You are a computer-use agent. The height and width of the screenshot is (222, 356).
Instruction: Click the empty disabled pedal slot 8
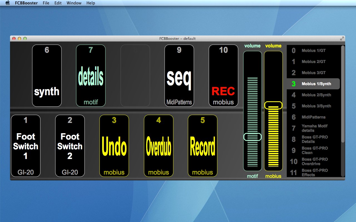point(135,75)
